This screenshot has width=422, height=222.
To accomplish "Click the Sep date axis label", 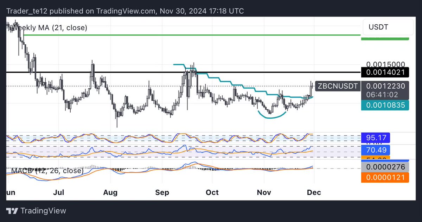I will pos(162,192).
